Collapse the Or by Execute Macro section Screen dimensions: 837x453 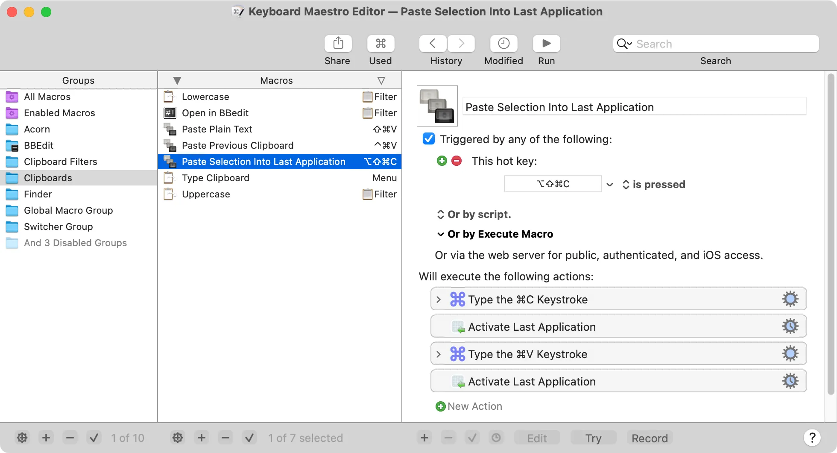pyautogui.click(x=440, y=234)
